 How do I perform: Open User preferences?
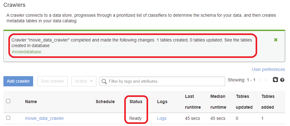click(x=268, y=69)
